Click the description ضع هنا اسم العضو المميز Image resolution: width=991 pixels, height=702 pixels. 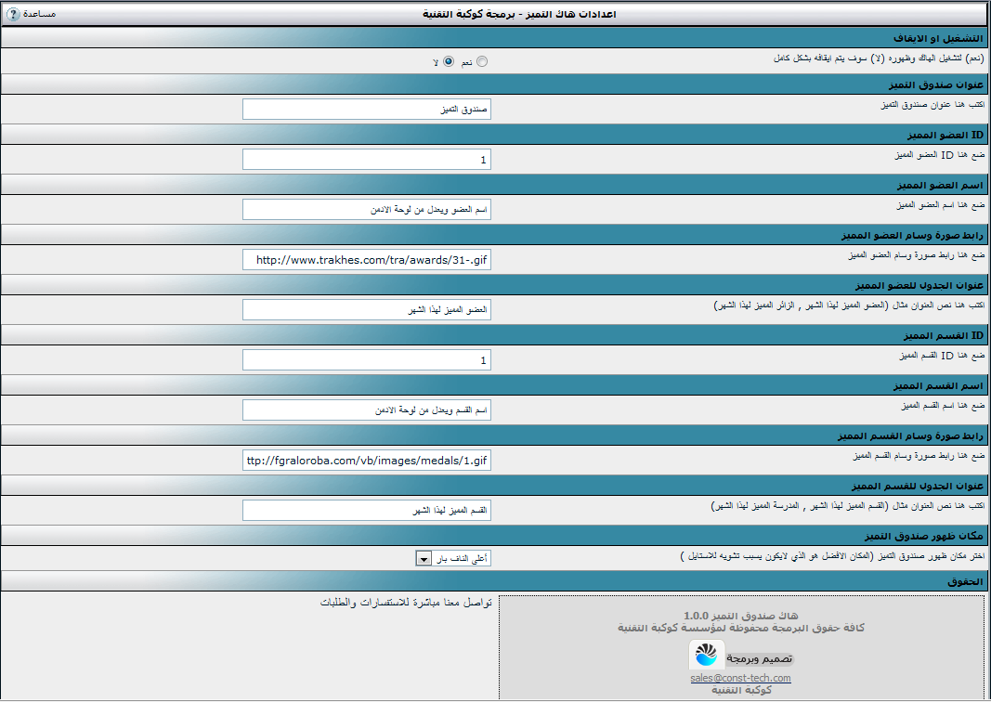[941, 204]
